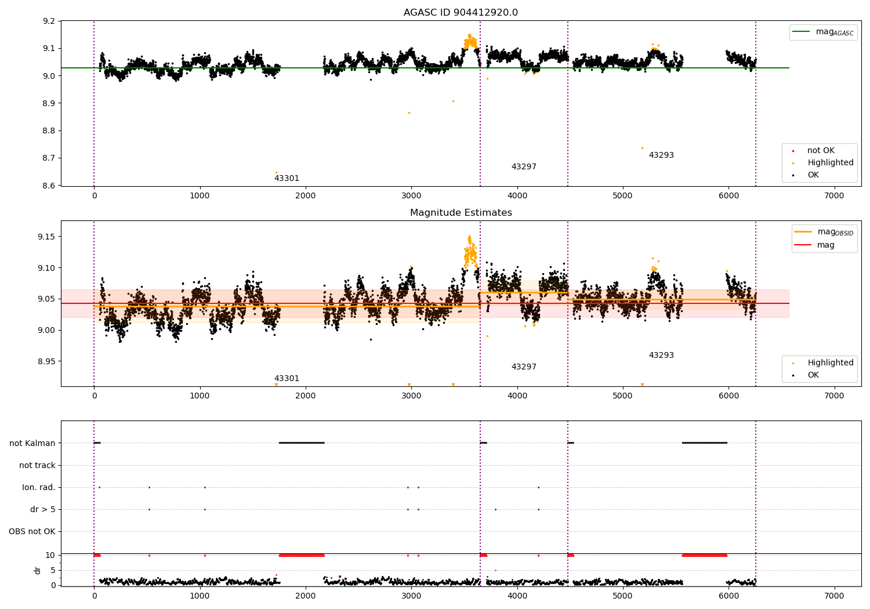The width and height of the screenshot is (870, 609).
Task: Click the OBS not OK row label
Action: pyautogui.click(x=32, y=531)
